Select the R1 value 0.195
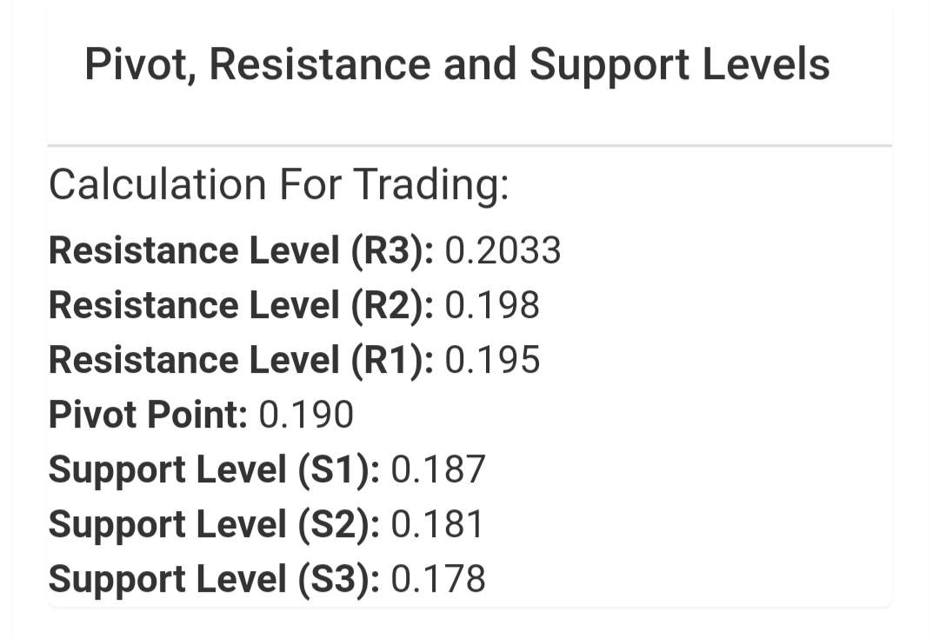The width and height of the screenshot is (939, 638). click(x=492, y=361)
